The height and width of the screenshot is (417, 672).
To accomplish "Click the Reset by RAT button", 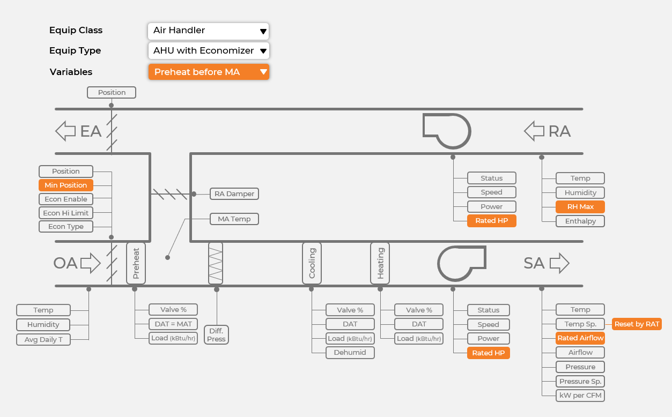I will pyautogui.click(x=637, y=324).
